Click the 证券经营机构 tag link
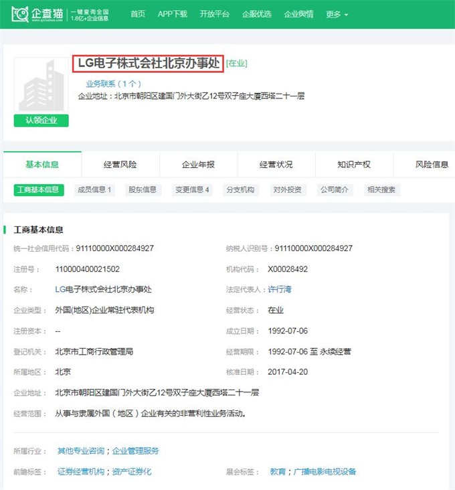Image resolution: width=455 pixels, height=490 pixels. point(81,472)
